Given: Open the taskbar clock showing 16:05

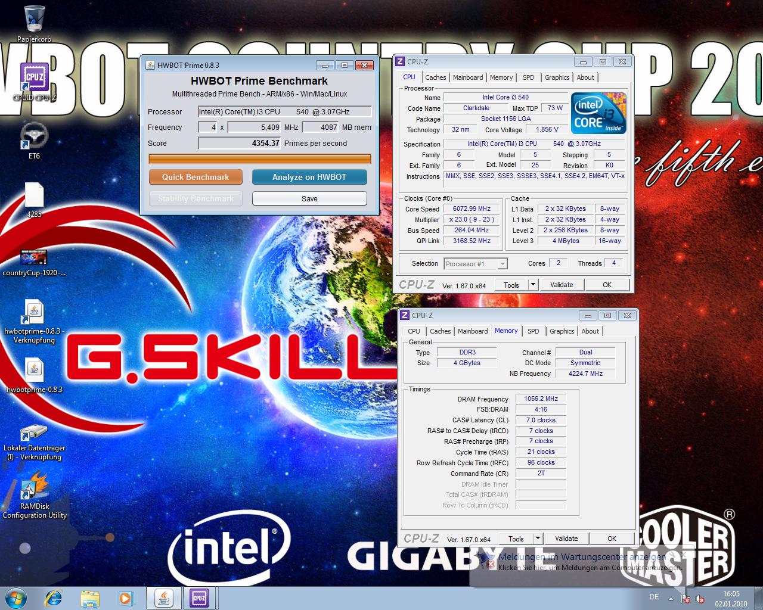Looking at the screenshot, I should [731, 598].
